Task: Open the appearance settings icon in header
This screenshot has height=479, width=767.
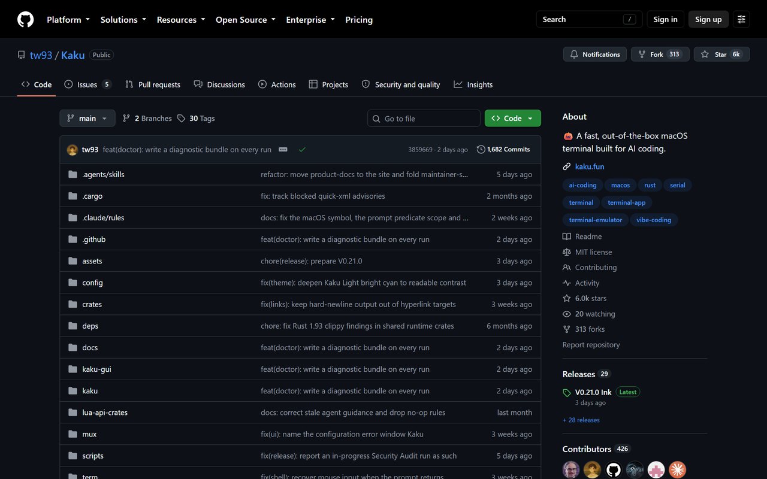Action: 741,19
